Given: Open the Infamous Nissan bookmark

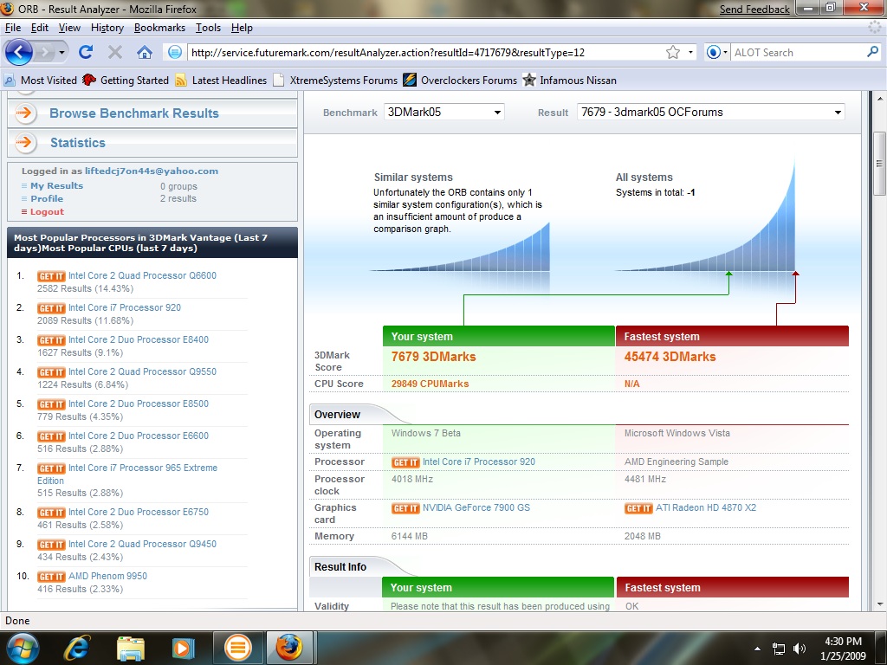Looking at the screenshot, I should click(x=569, y=81).
